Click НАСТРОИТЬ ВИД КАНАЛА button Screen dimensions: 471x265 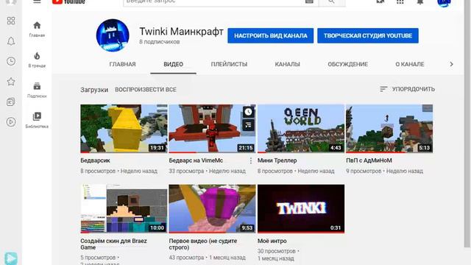[271, 36]
